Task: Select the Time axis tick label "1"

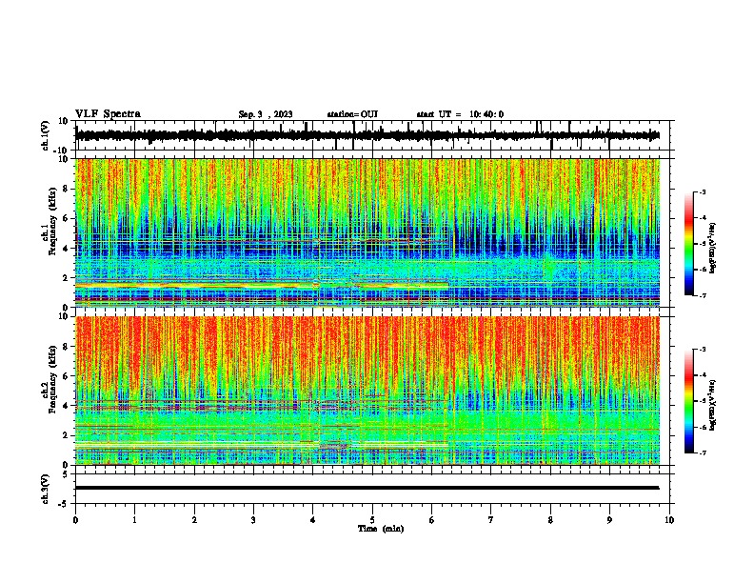Action: (134, 520)
